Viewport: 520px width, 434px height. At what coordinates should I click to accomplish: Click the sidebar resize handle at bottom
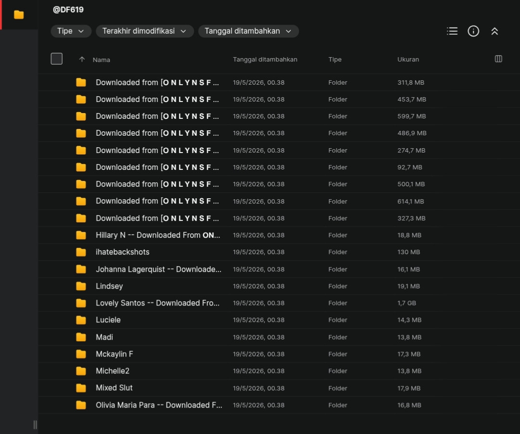(35, 424)
